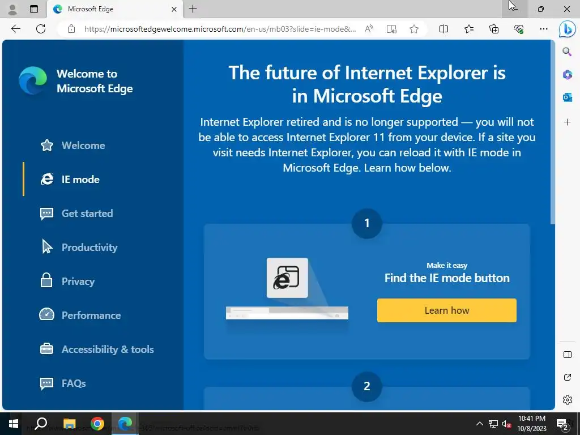Open the clock showing 10:41 PM
Image resolution: width=580 pixels, height=435 pixels.
531,424
